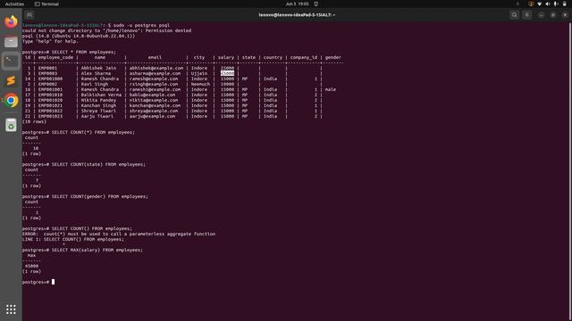Click the email 'asharma@example.com'
Image resolution: width=572 pixels, height=321 pixels.
pos(155,73)
